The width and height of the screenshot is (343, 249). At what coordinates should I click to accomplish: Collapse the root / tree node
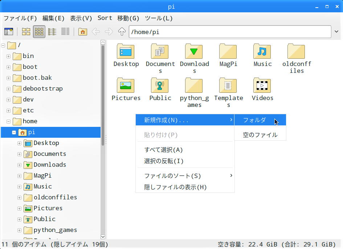click(x=3, y=45)
